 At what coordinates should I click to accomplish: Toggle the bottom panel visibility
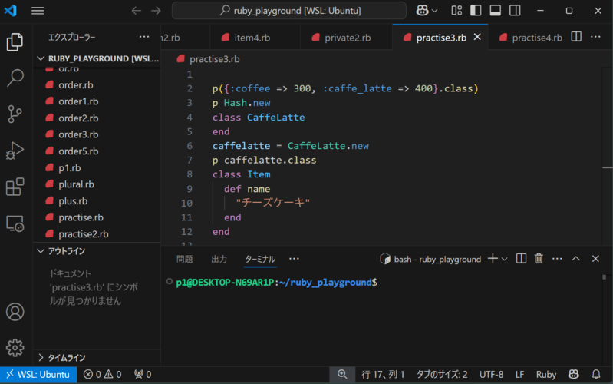496,11
